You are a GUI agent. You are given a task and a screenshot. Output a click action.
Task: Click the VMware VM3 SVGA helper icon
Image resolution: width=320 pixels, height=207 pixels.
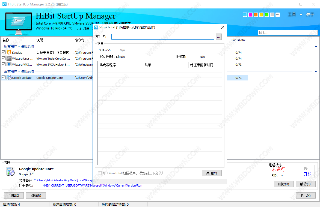click(9, 64)
